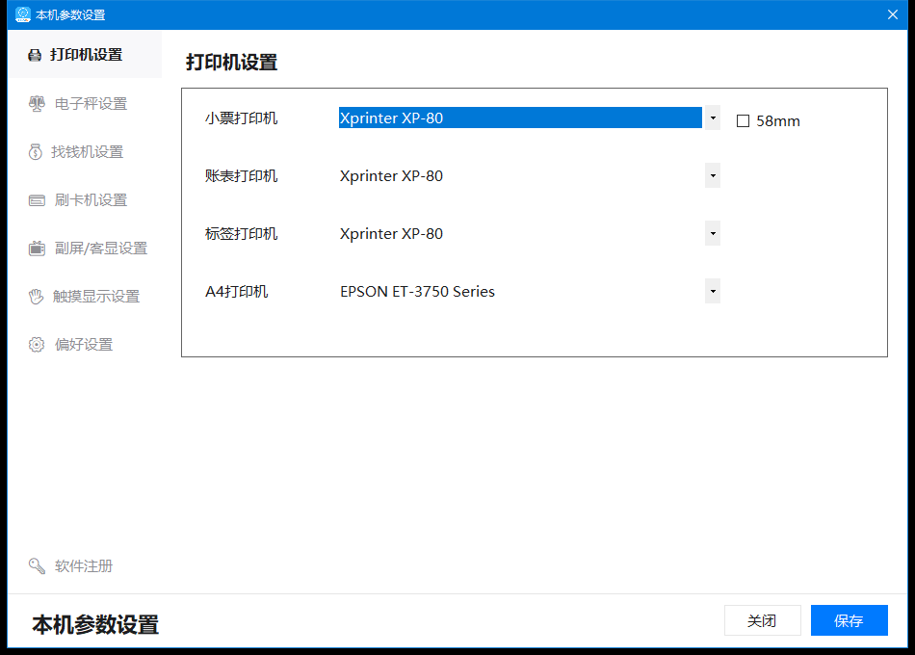Viewport: 915px width, 655px height.
Task: Click the scale icon beside 电子秤设置
Action: coord(37,104)
